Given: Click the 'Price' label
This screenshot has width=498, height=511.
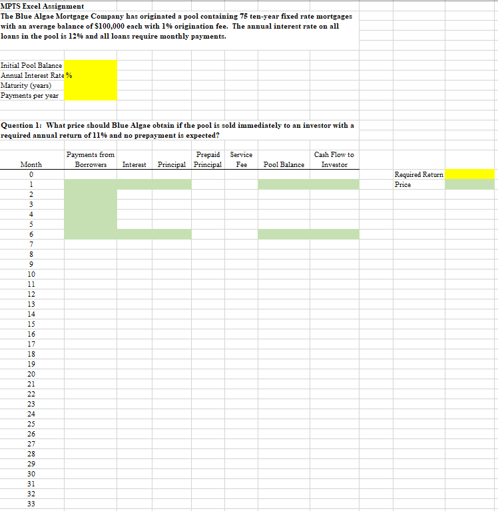Looking at the screenshot, I should point(403,184).
